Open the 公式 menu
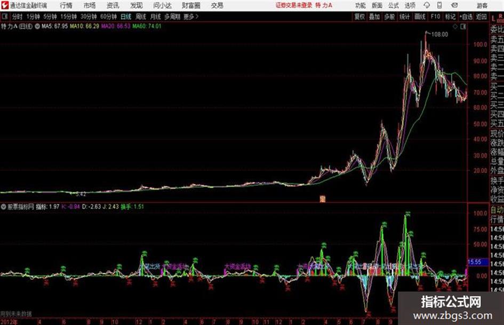The image size is (504, 325). click(393, 5)
